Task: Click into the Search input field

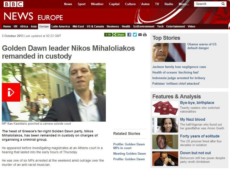Action: [208, 4]
